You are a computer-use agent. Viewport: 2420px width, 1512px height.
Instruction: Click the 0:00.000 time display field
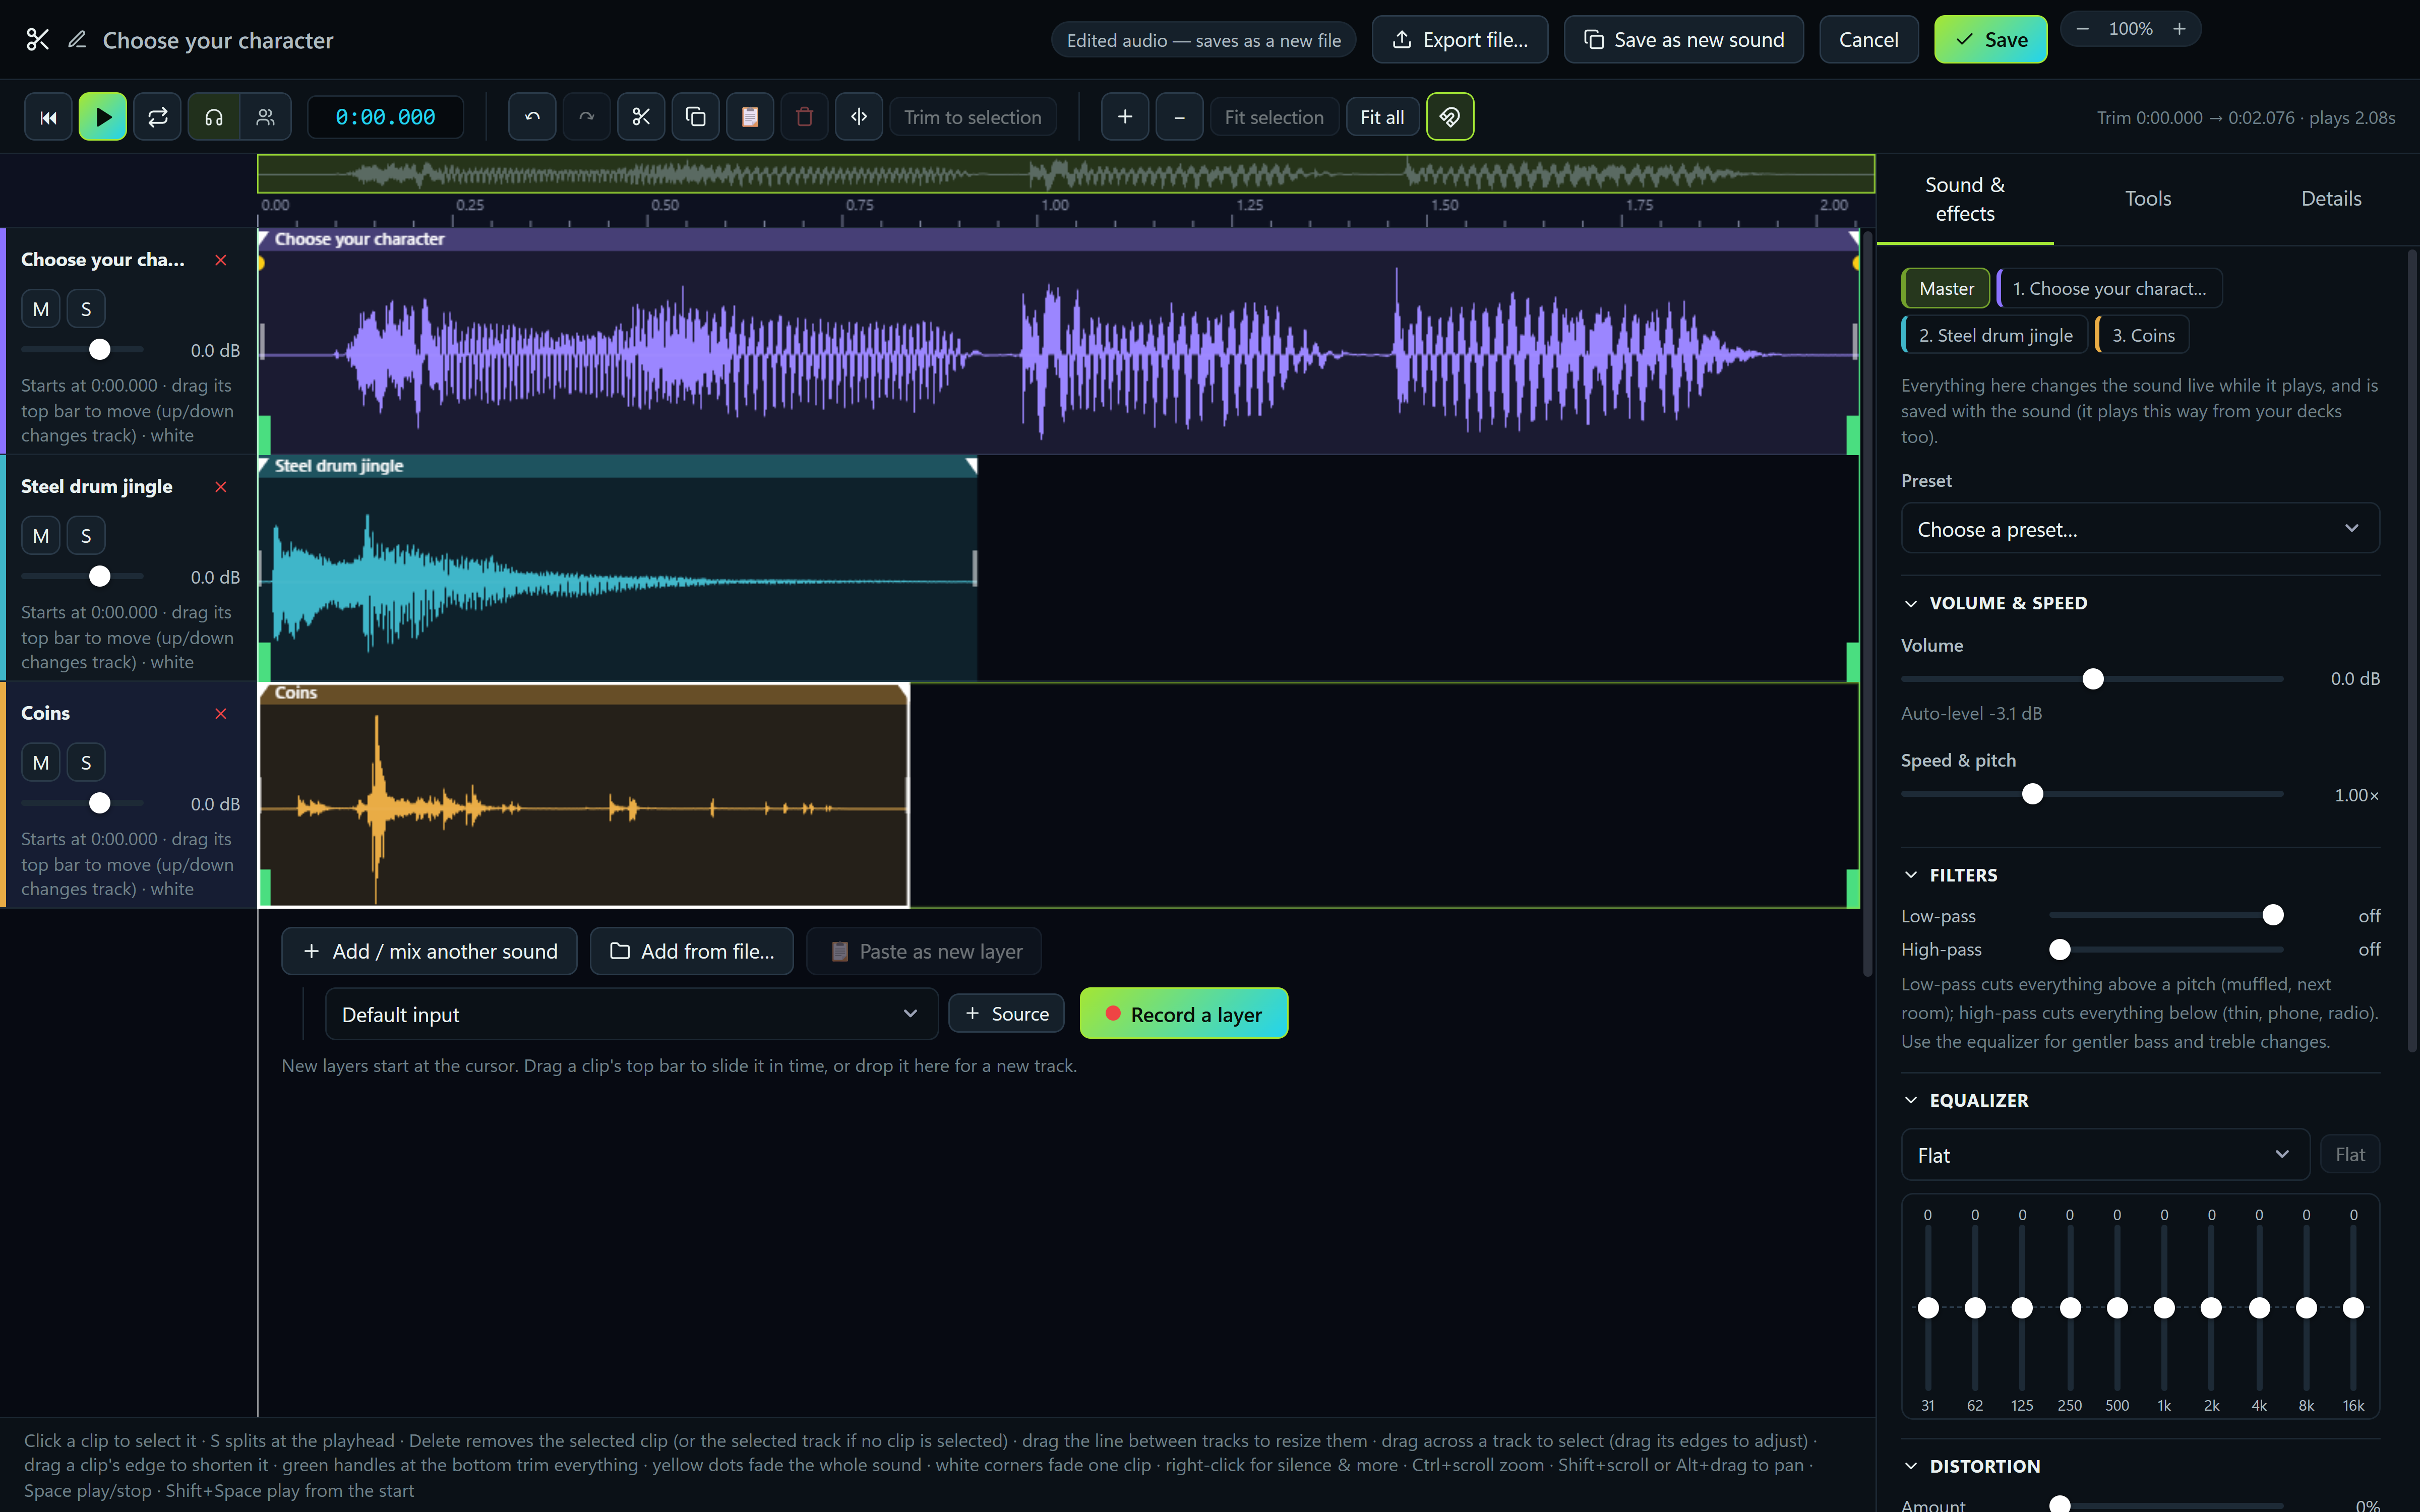[385, 117]
